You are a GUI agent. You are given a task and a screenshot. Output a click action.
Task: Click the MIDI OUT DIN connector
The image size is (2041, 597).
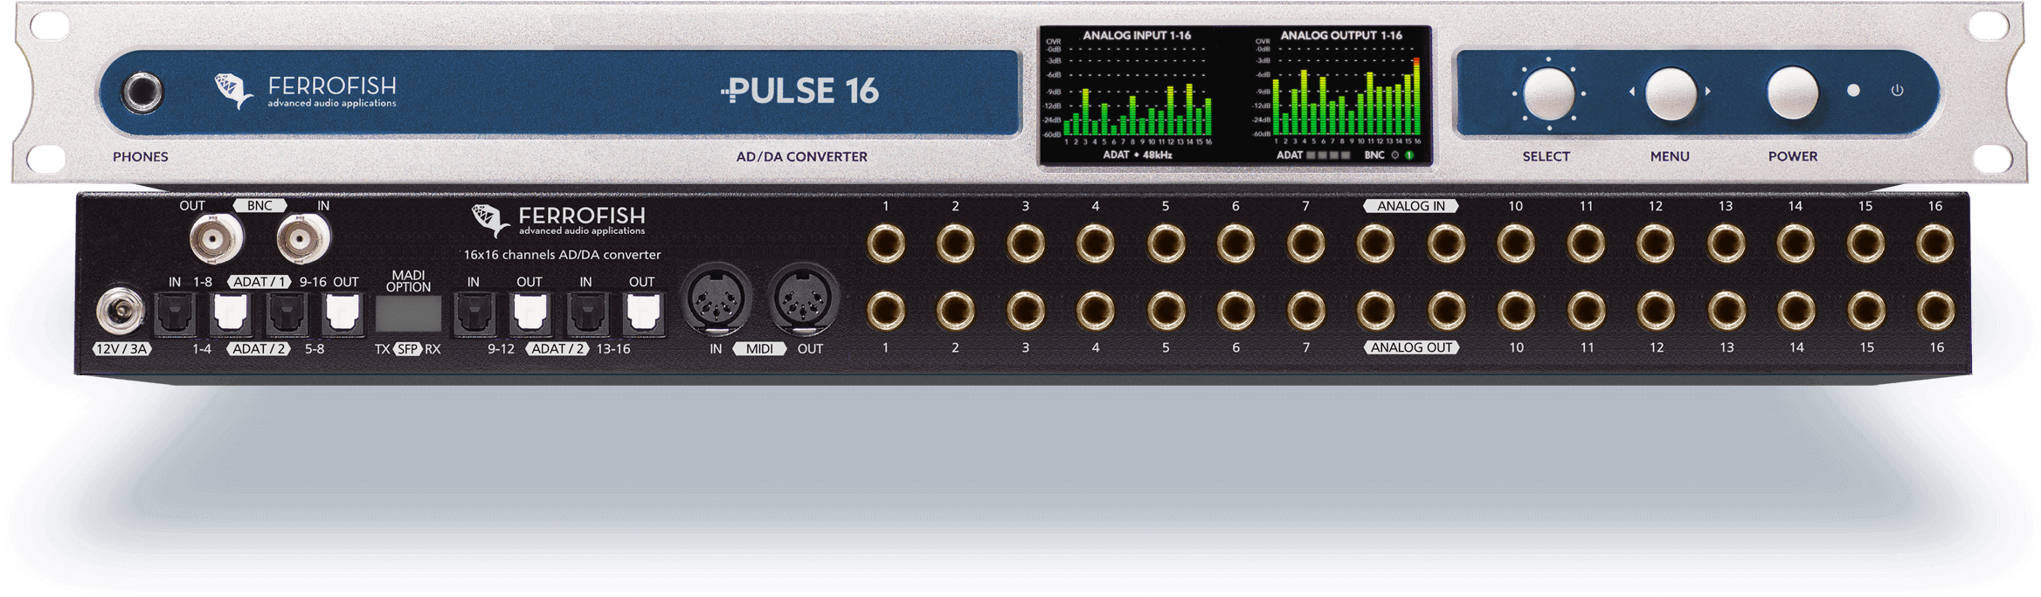coord(803,300)
